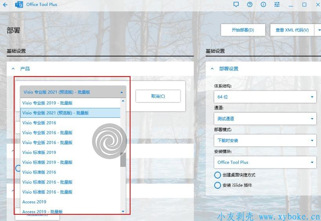Open the help question mark icon

point(250,5)
